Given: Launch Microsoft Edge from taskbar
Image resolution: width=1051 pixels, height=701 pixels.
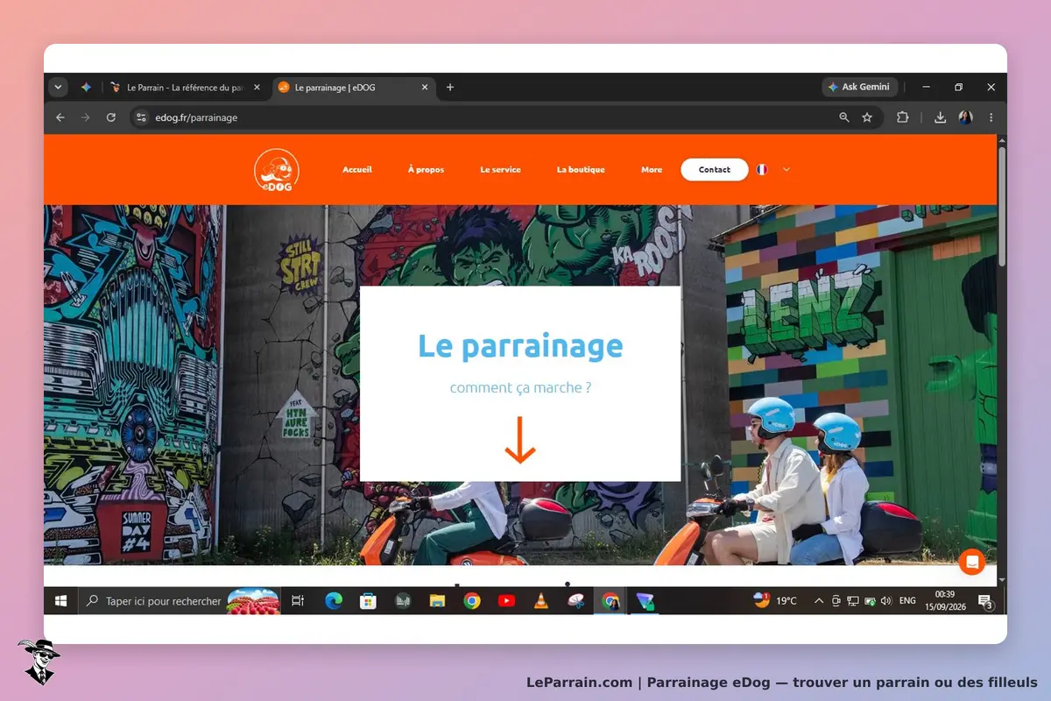Looking at the screenshot, I should pyautogui.click(x=334, y=601).
